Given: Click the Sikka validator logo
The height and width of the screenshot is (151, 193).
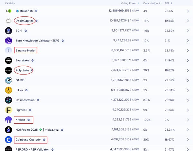Looking at the screenshot, I should tap(8, 90).
